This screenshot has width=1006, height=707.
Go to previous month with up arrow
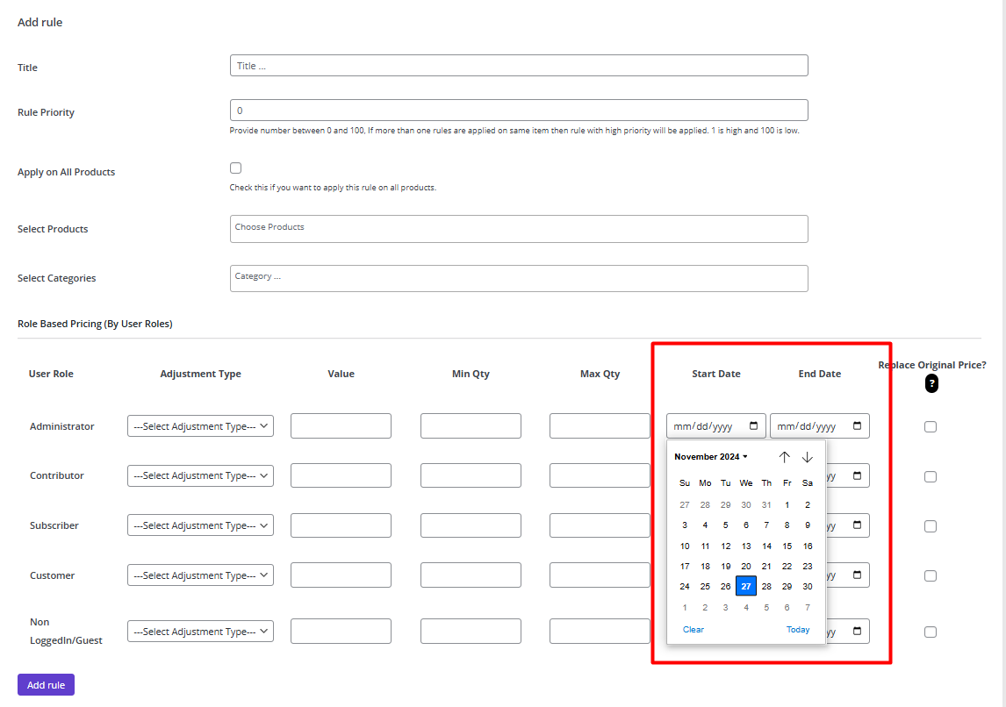point(785,457)
